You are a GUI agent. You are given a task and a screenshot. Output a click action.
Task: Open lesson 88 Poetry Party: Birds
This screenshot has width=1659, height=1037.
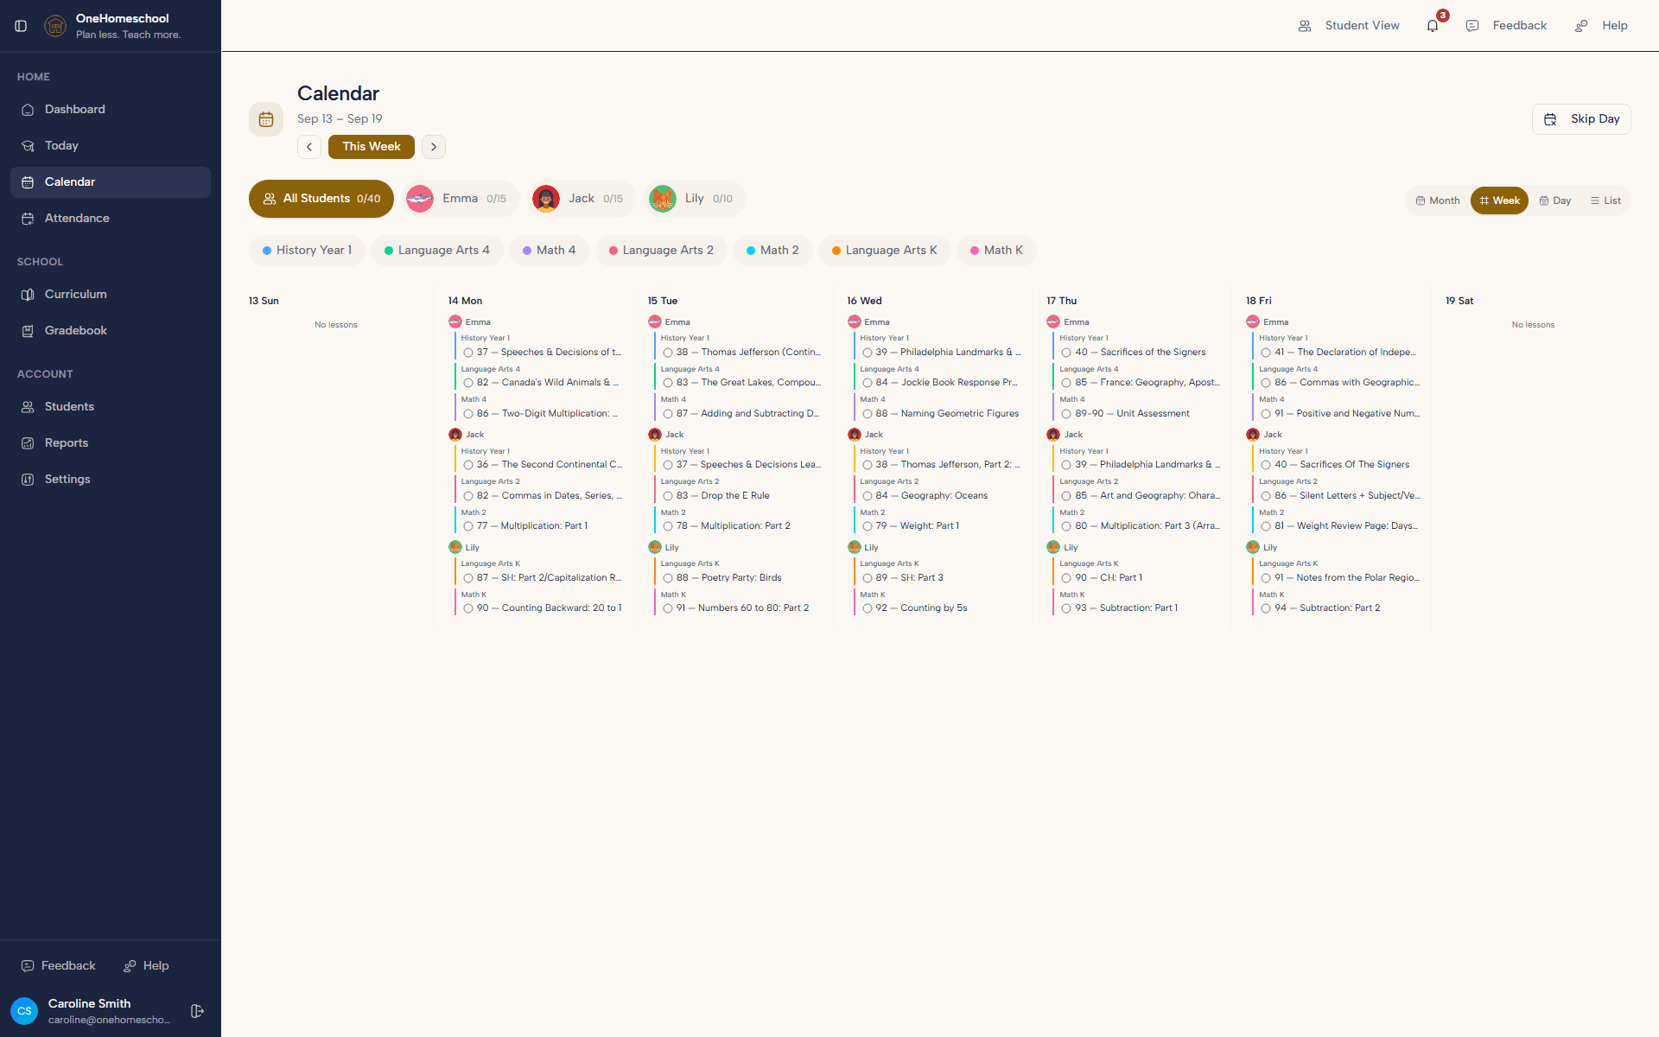[730, 578]
